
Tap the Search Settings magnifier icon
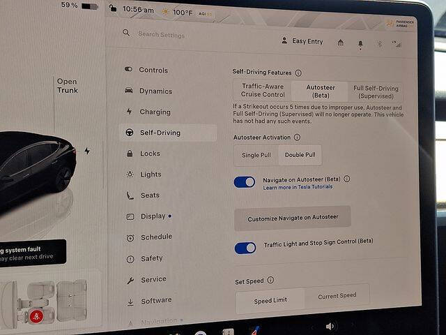[x=126, y=33]
